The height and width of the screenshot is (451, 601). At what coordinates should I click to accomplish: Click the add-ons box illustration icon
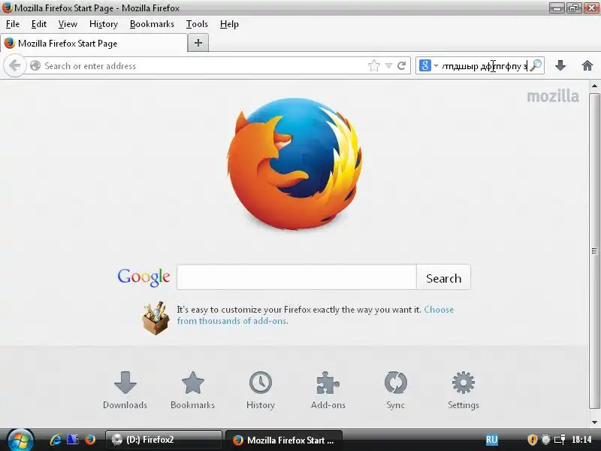click(x=156, y=318)
